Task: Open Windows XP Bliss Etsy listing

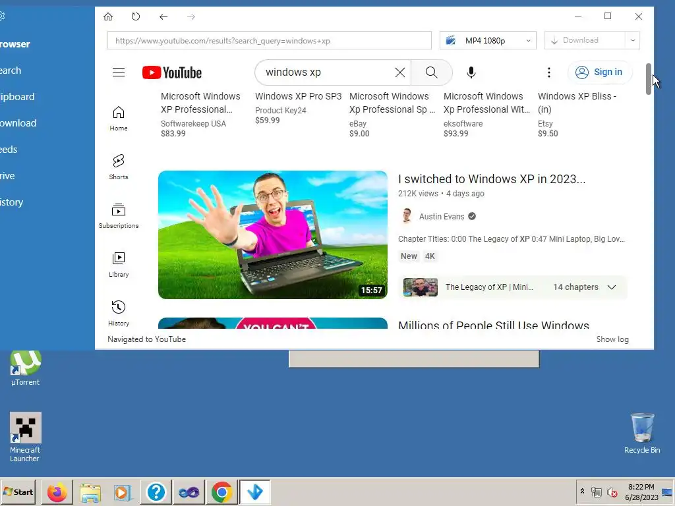Action: (x=577, y=115)
